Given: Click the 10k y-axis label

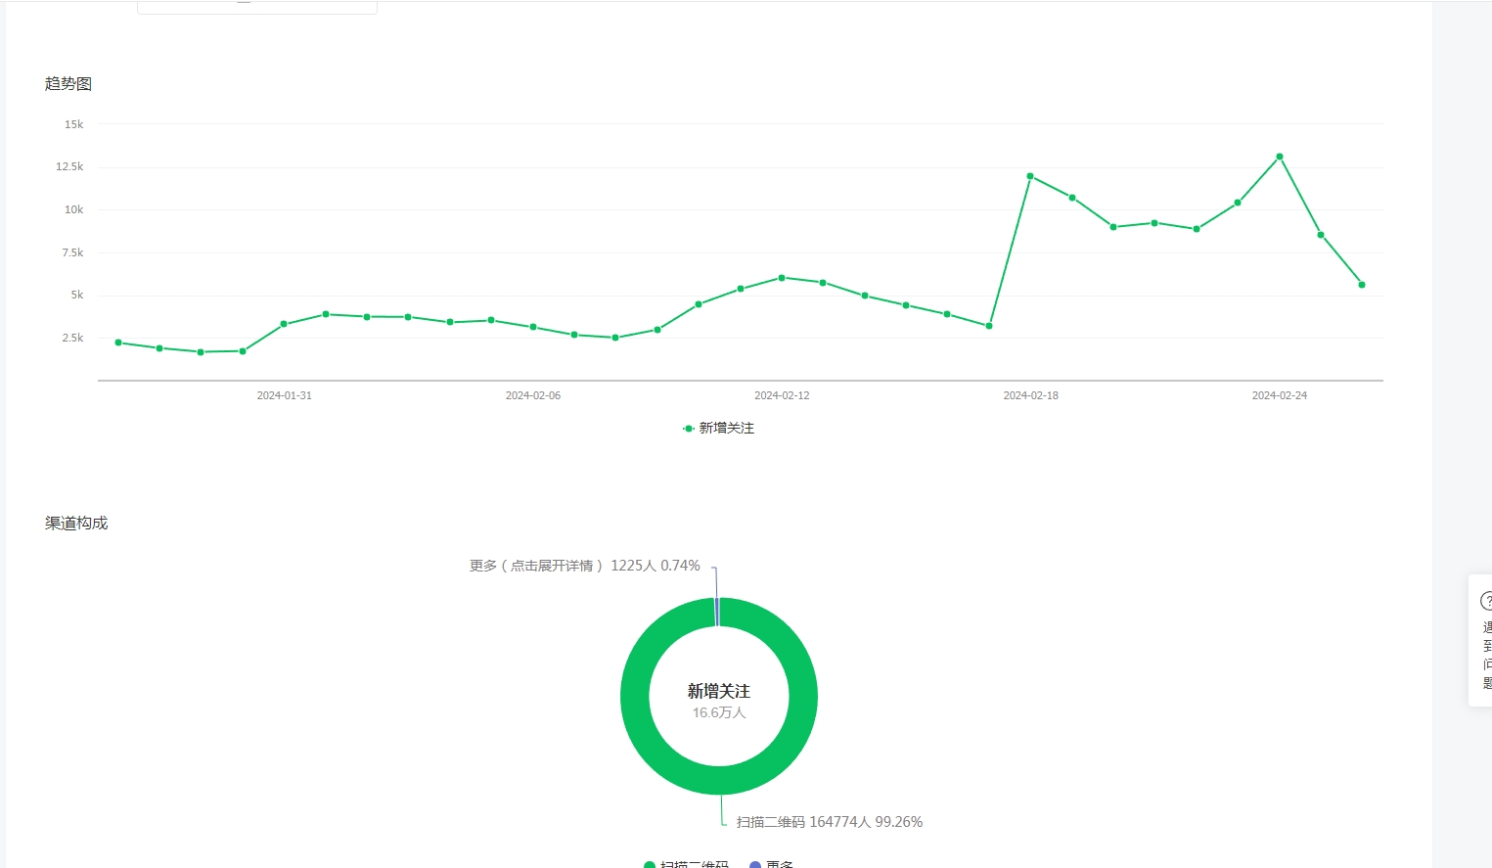Looking at the screenshot, I should 74,209.
